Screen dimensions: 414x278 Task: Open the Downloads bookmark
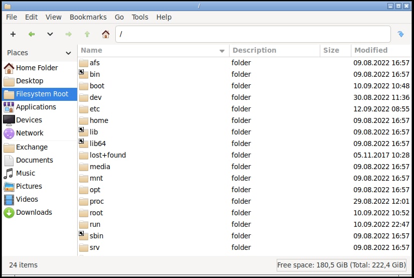[40, 212]
